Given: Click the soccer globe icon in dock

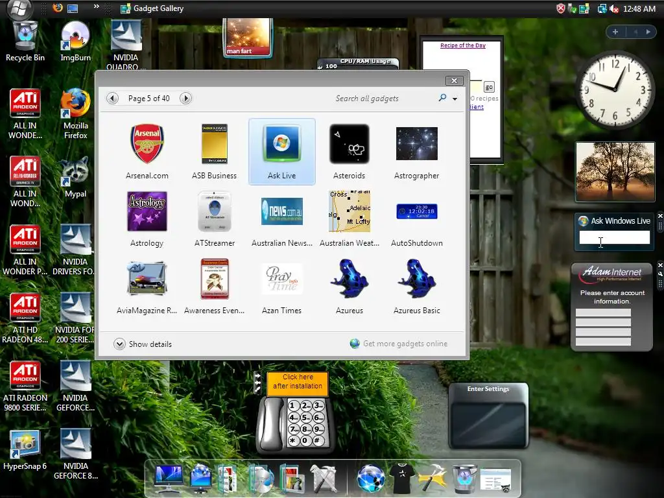Looking at the screenshot, I should tap(370, 479).
